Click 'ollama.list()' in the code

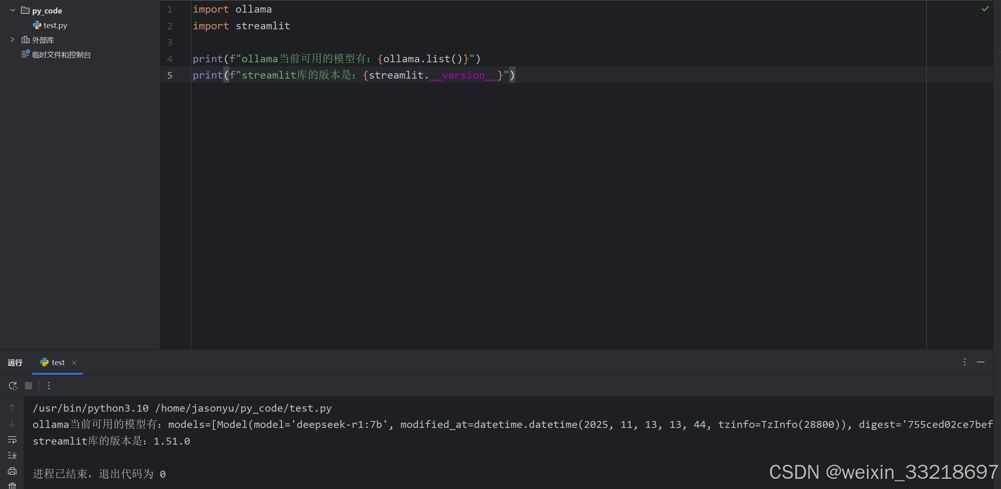coord(423,59)
